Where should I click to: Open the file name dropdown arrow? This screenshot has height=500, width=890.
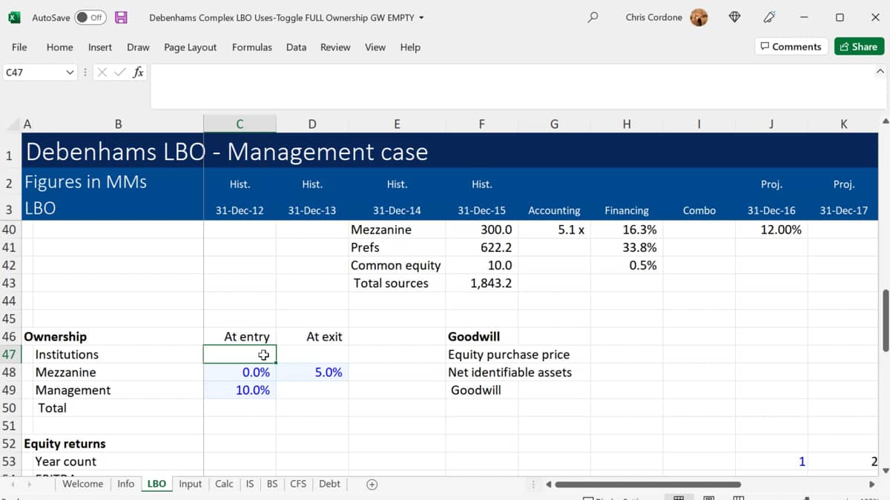pos(421,18)
